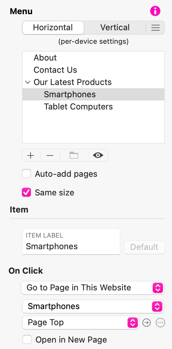Open the Page Top anchor dropdown
172x349 pixels.
[x=81, y=323]
